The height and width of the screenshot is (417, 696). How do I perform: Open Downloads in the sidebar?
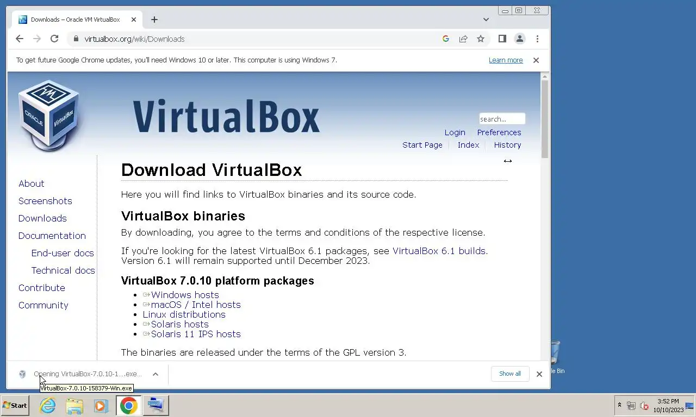[x=42, y=218]
